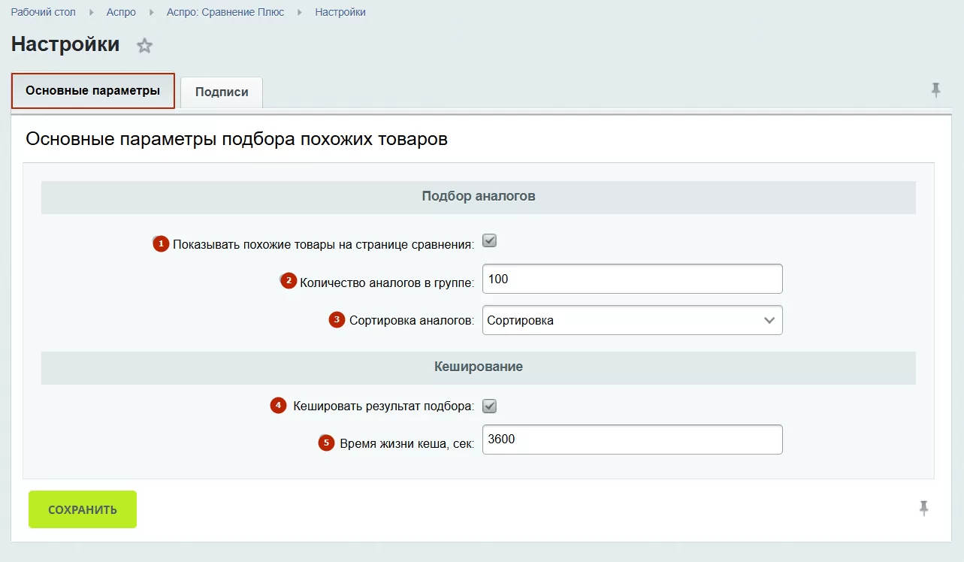
Task: Open the "Сортировка аналогов" dropdown
Action: coord(632,320)
